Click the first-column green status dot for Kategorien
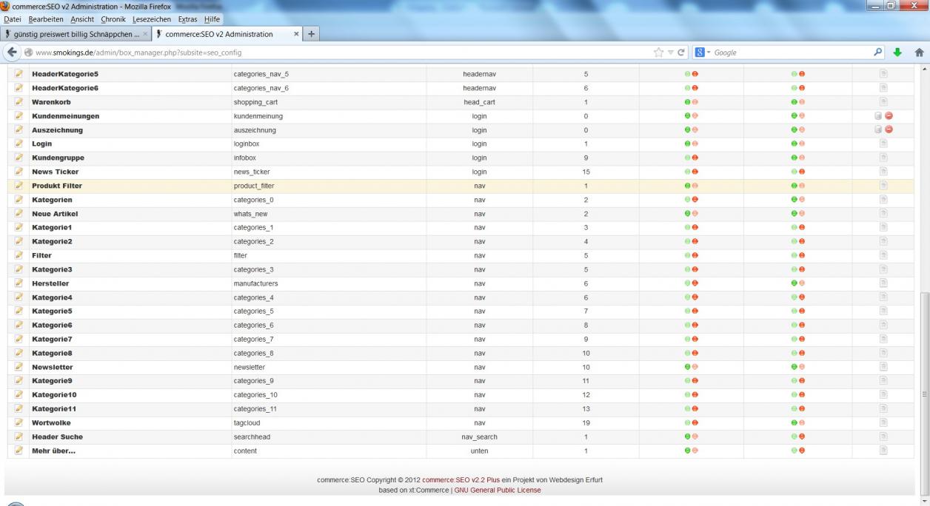Viewport: 930px width, 506px height. tap(688, 200)
